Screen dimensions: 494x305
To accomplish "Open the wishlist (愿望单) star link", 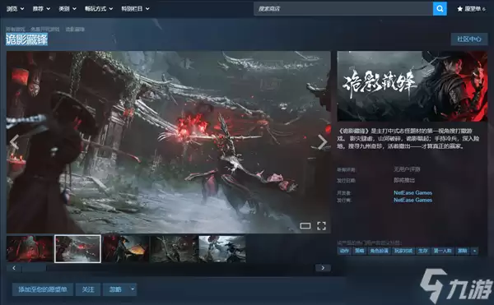I will 471,9.
